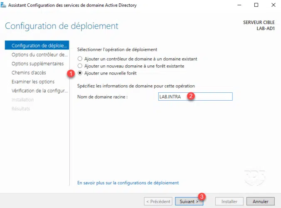Open 'En savoir plus sur la configurations de déploiement' link
The height and width of the screenshot is (208, 281).
pyautogui.click(x=128, y=183)
